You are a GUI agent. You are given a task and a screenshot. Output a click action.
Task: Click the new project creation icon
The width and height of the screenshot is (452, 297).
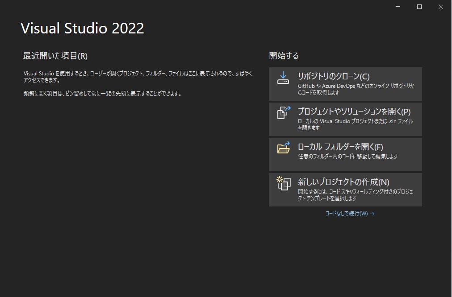pos(284,183)
